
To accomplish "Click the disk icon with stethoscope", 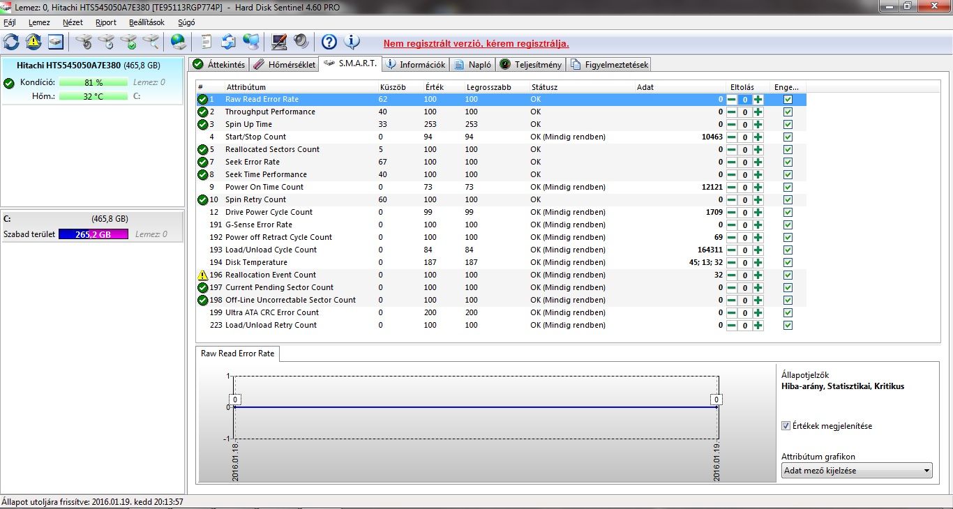I will pyautogui.click(x=84, y=42).
